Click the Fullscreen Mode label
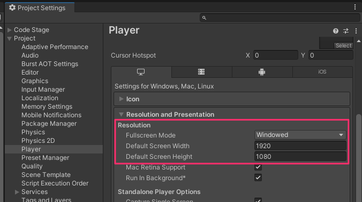362x202 pixels. [150, 135]
